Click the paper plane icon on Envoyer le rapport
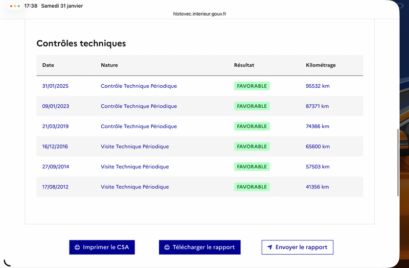 [269, 248]
